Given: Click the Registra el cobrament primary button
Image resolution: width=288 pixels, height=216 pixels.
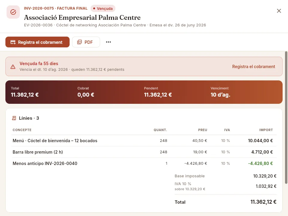Looking at the screenshot, I should click(x=37, y=42).
